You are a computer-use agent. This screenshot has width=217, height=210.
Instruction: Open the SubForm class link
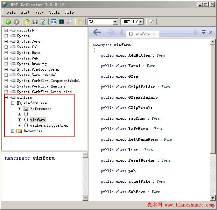137,192
